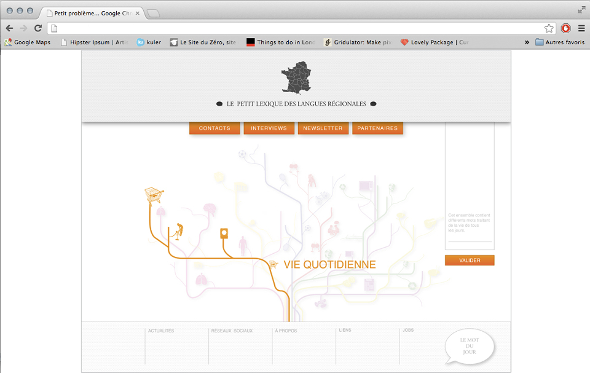Click the Newsletter button

323,128
